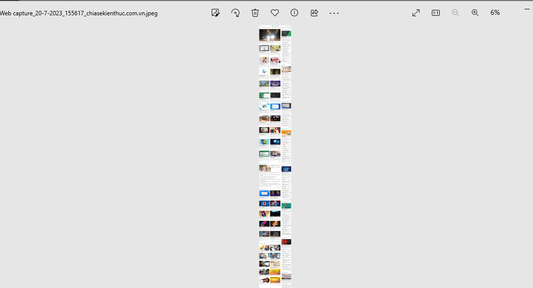Show file info panel
The height and width of the screenshot is (288, 533).
[295, 13]
